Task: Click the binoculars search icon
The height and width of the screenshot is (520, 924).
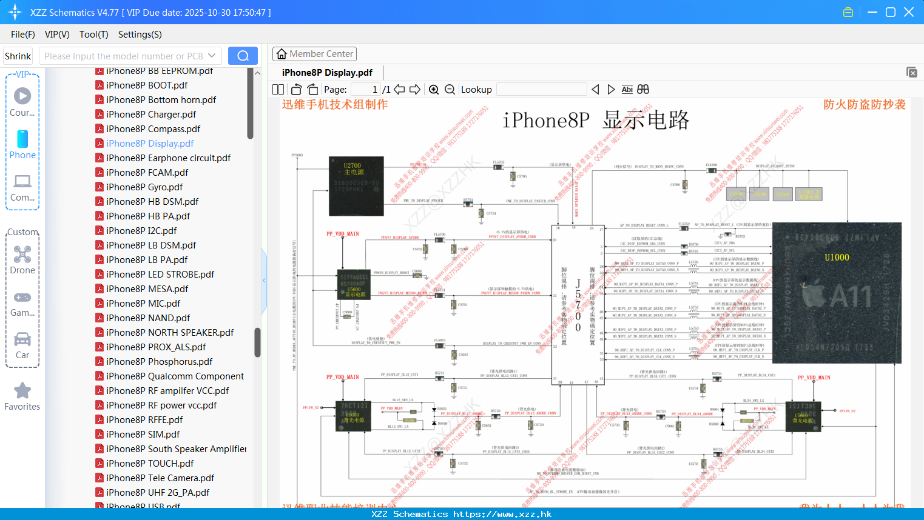Action: pos(643,89)
